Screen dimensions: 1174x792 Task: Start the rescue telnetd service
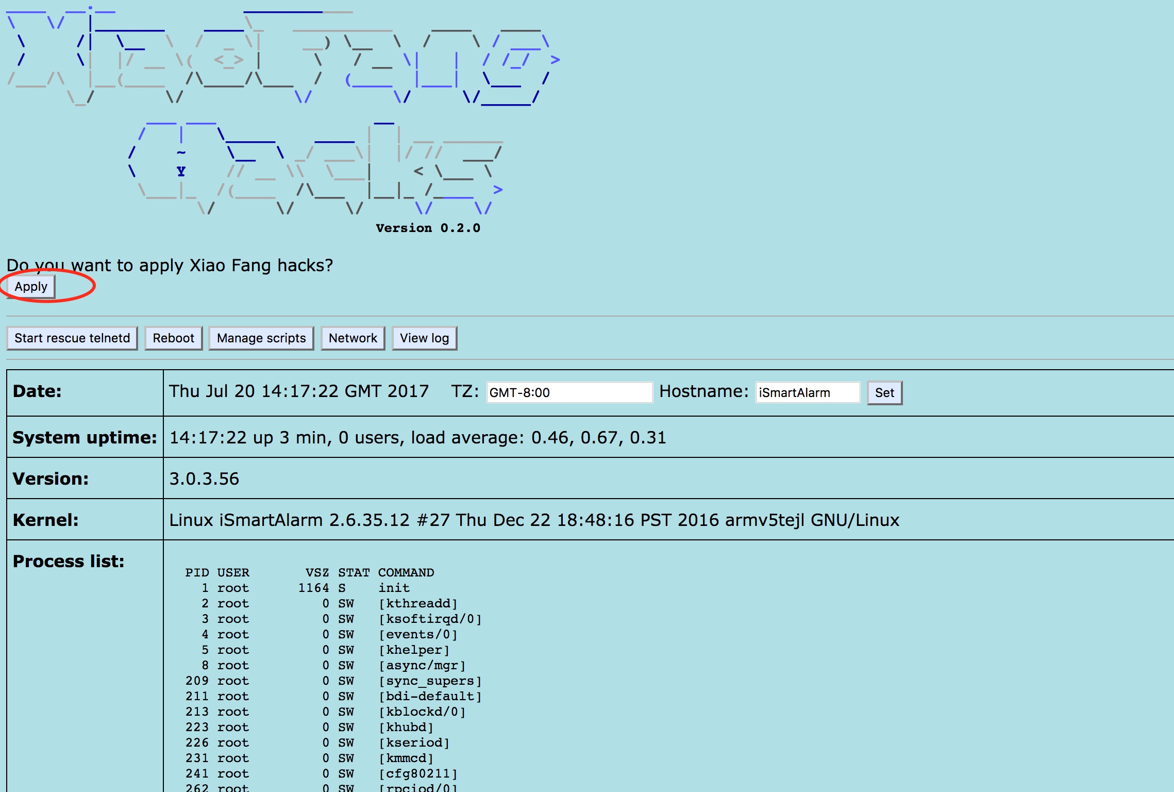[72, 338]
